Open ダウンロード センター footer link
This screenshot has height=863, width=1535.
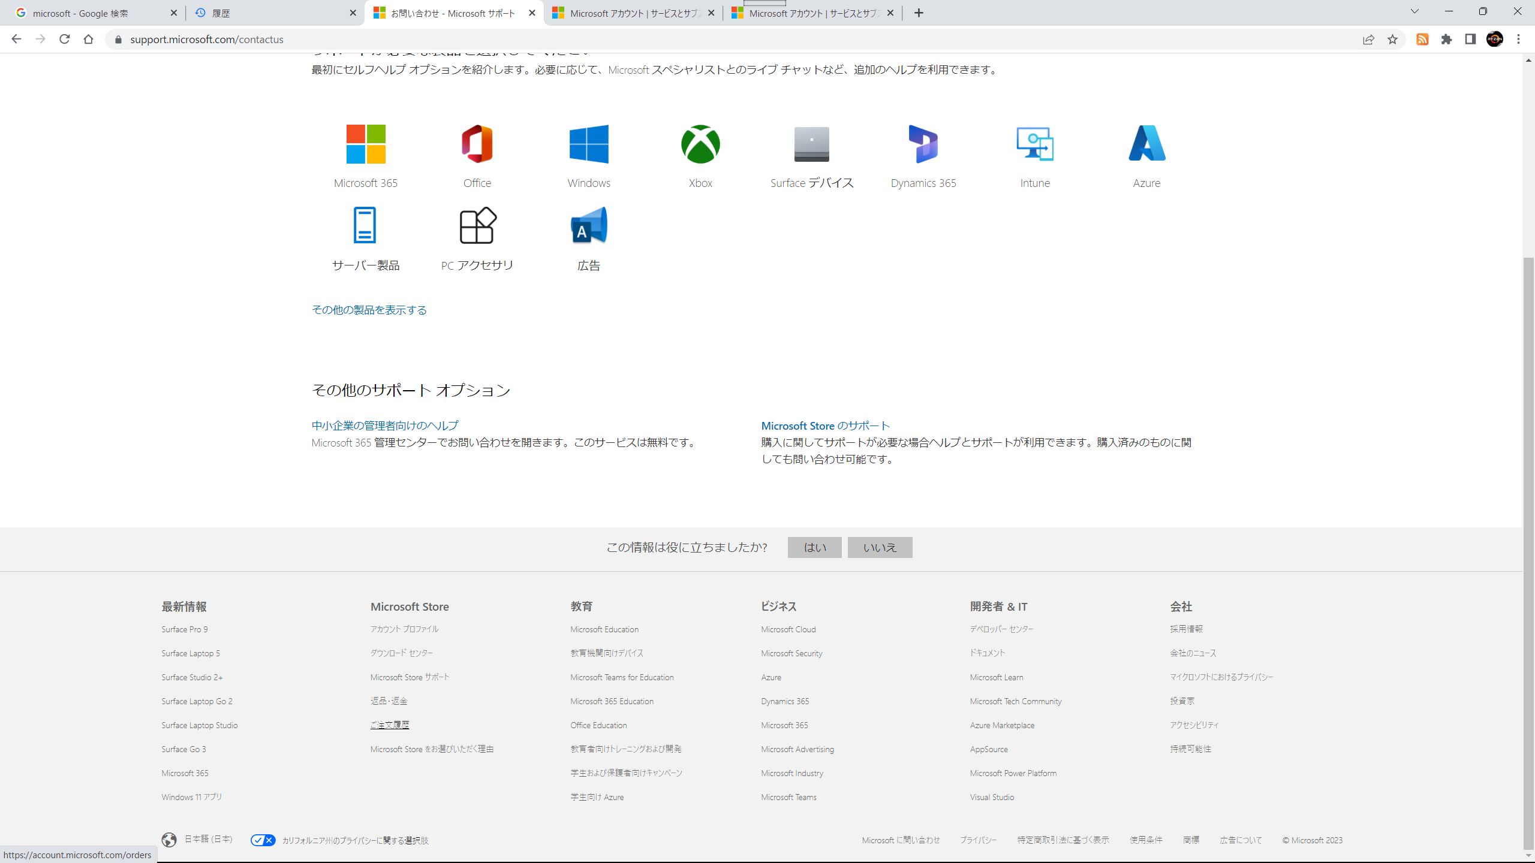click(401, 653)
